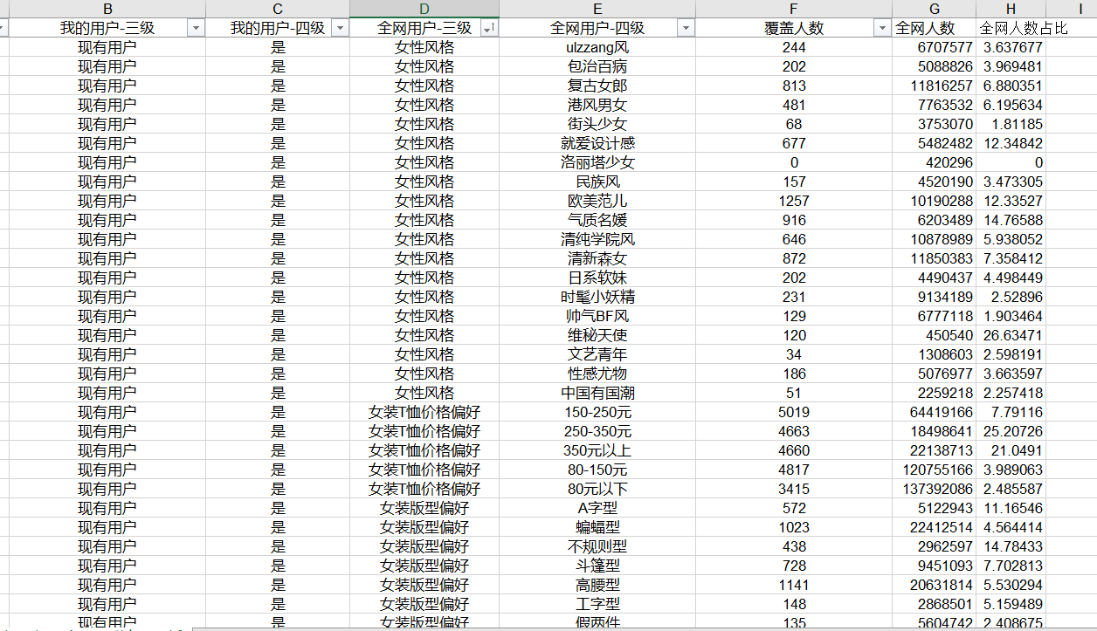Select the cell 包治百病

click(597, 66)
